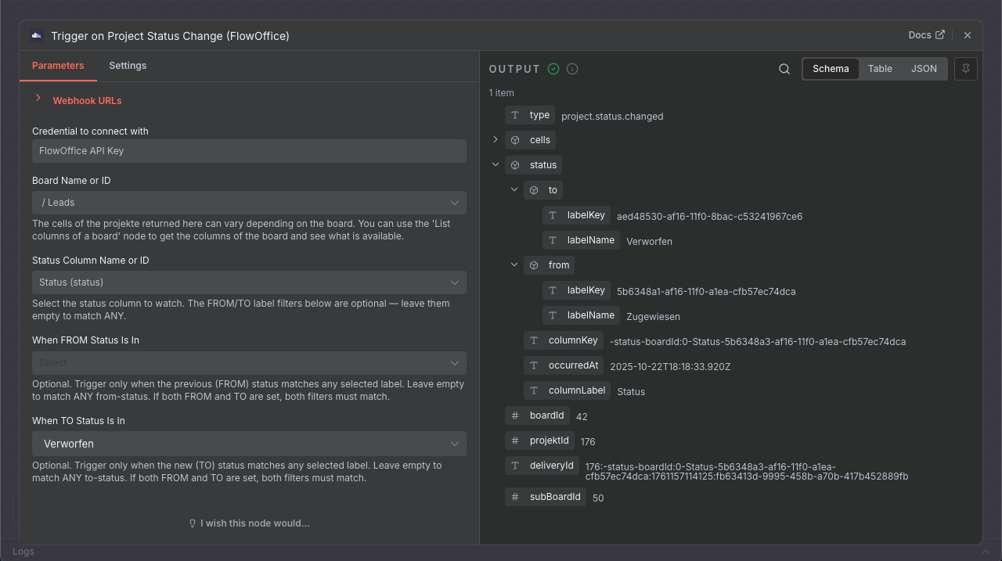This screenshot has width=1002, height=561.
Task: Click the green output success checkmark icon
Action: click(x=553, y=69)
